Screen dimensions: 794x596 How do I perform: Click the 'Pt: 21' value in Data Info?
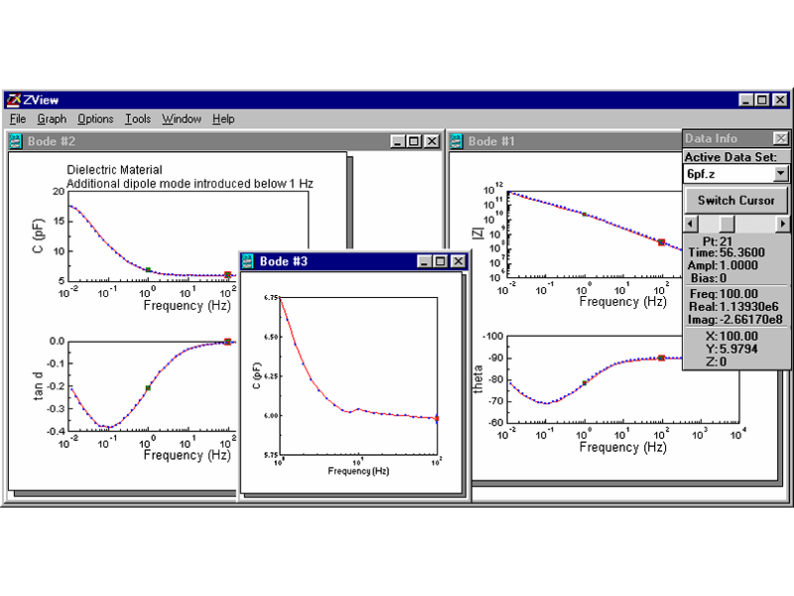(717, 241)
